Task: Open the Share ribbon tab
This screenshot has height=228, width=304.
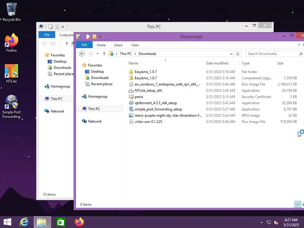Action: 118,45
